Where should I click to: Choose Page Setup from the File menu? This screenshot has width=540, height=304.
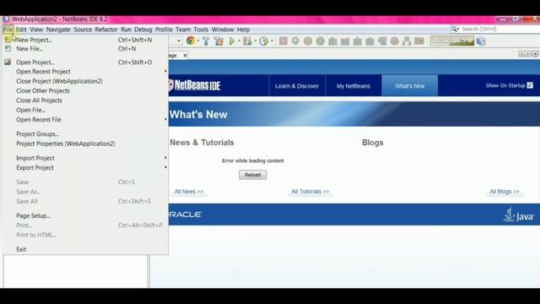[85, 215]
